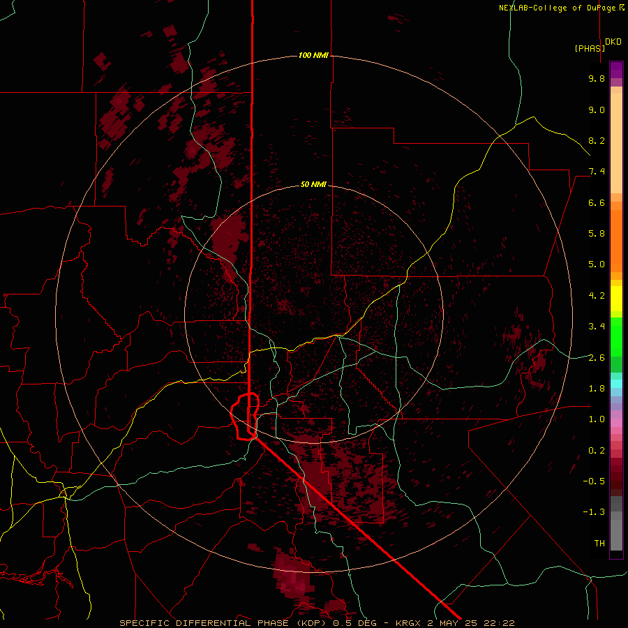Pick the bright green segment of the color bar
The height and width of the screenshot is (628, 628).
click(x=616, y=336)
